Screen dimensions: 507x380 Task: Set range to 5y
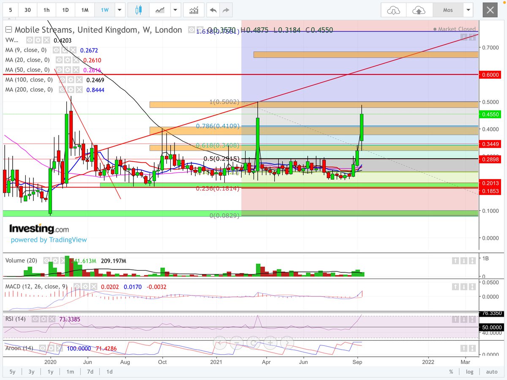(13, 372)
